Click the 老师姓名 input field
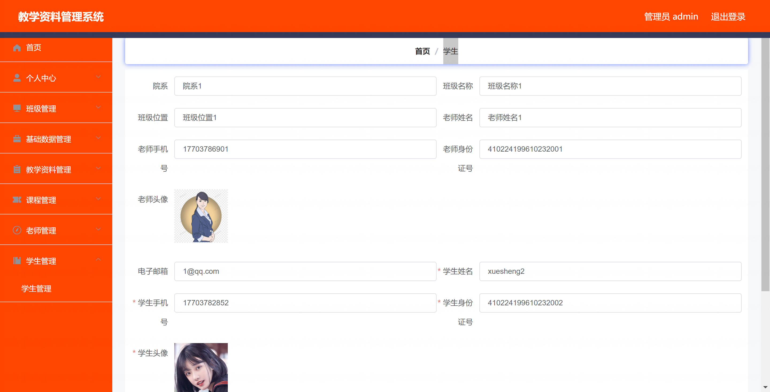This screenshot has height=392, width=770. coord(610,117)
